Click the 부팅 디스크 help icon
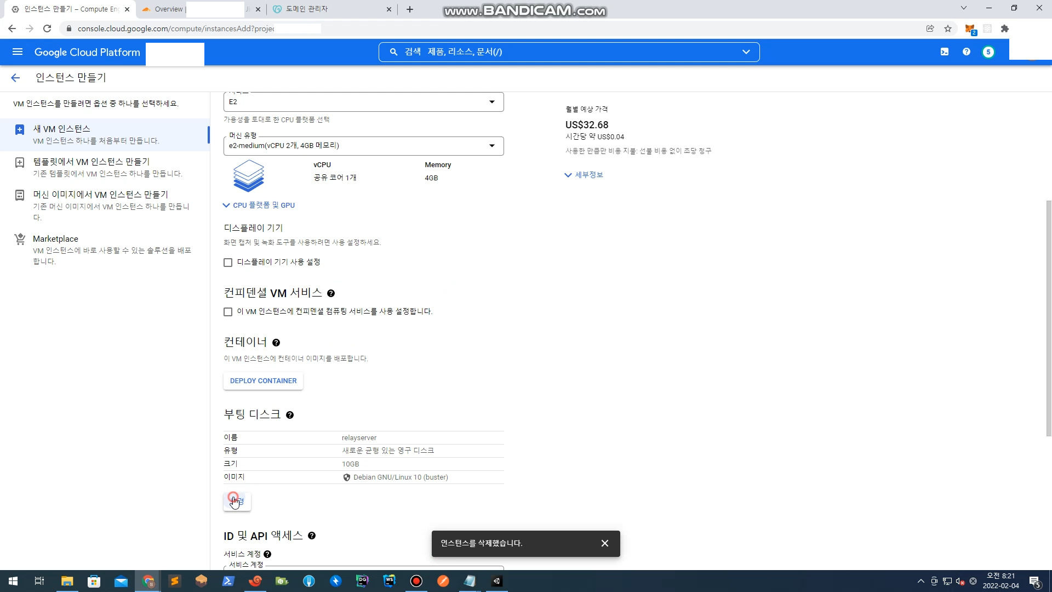 pyautogui.click(x=290, y=415)
